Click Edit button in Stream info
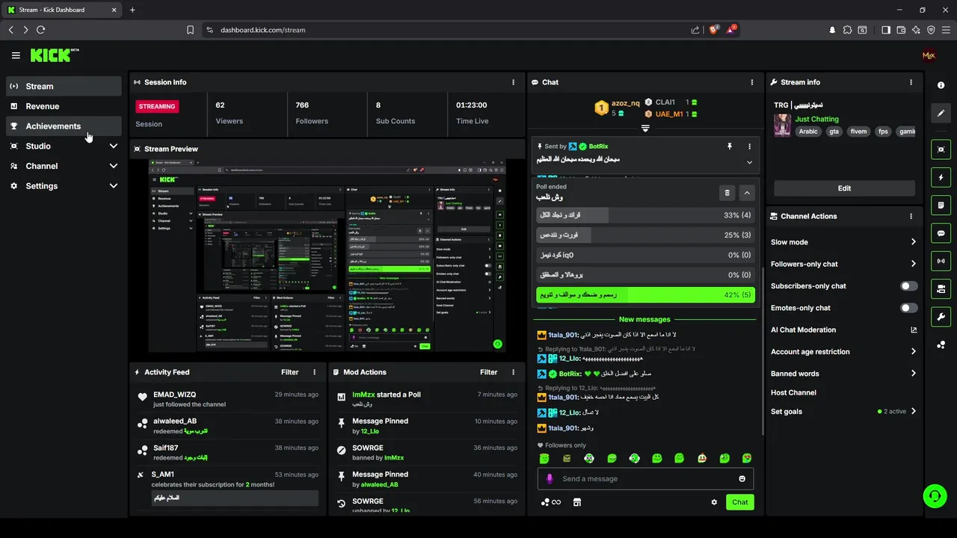This screenshot has height=538, width=957. pos(844,188)
